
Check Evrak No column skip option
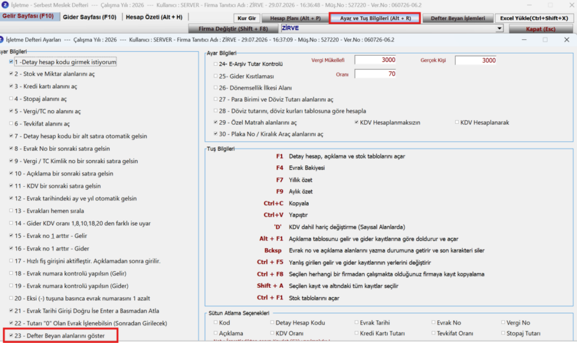click(433, 322)
